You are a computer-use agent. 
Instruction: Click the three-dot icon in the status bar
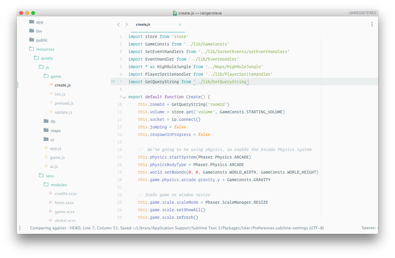[20, 228]
